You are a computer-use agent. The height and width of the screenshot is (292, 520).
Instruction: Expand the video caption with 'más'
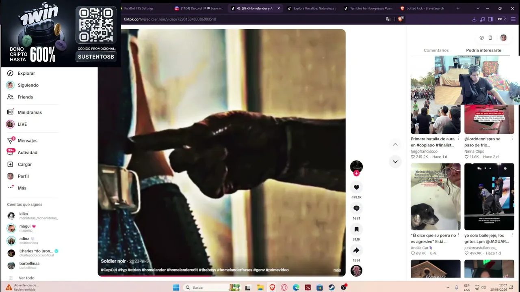point(337,270)
